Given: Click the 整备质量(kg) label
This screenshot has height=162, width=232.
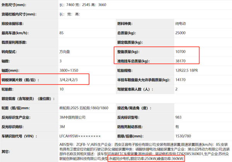Looking at the screenshot, I should coord(128,51).
